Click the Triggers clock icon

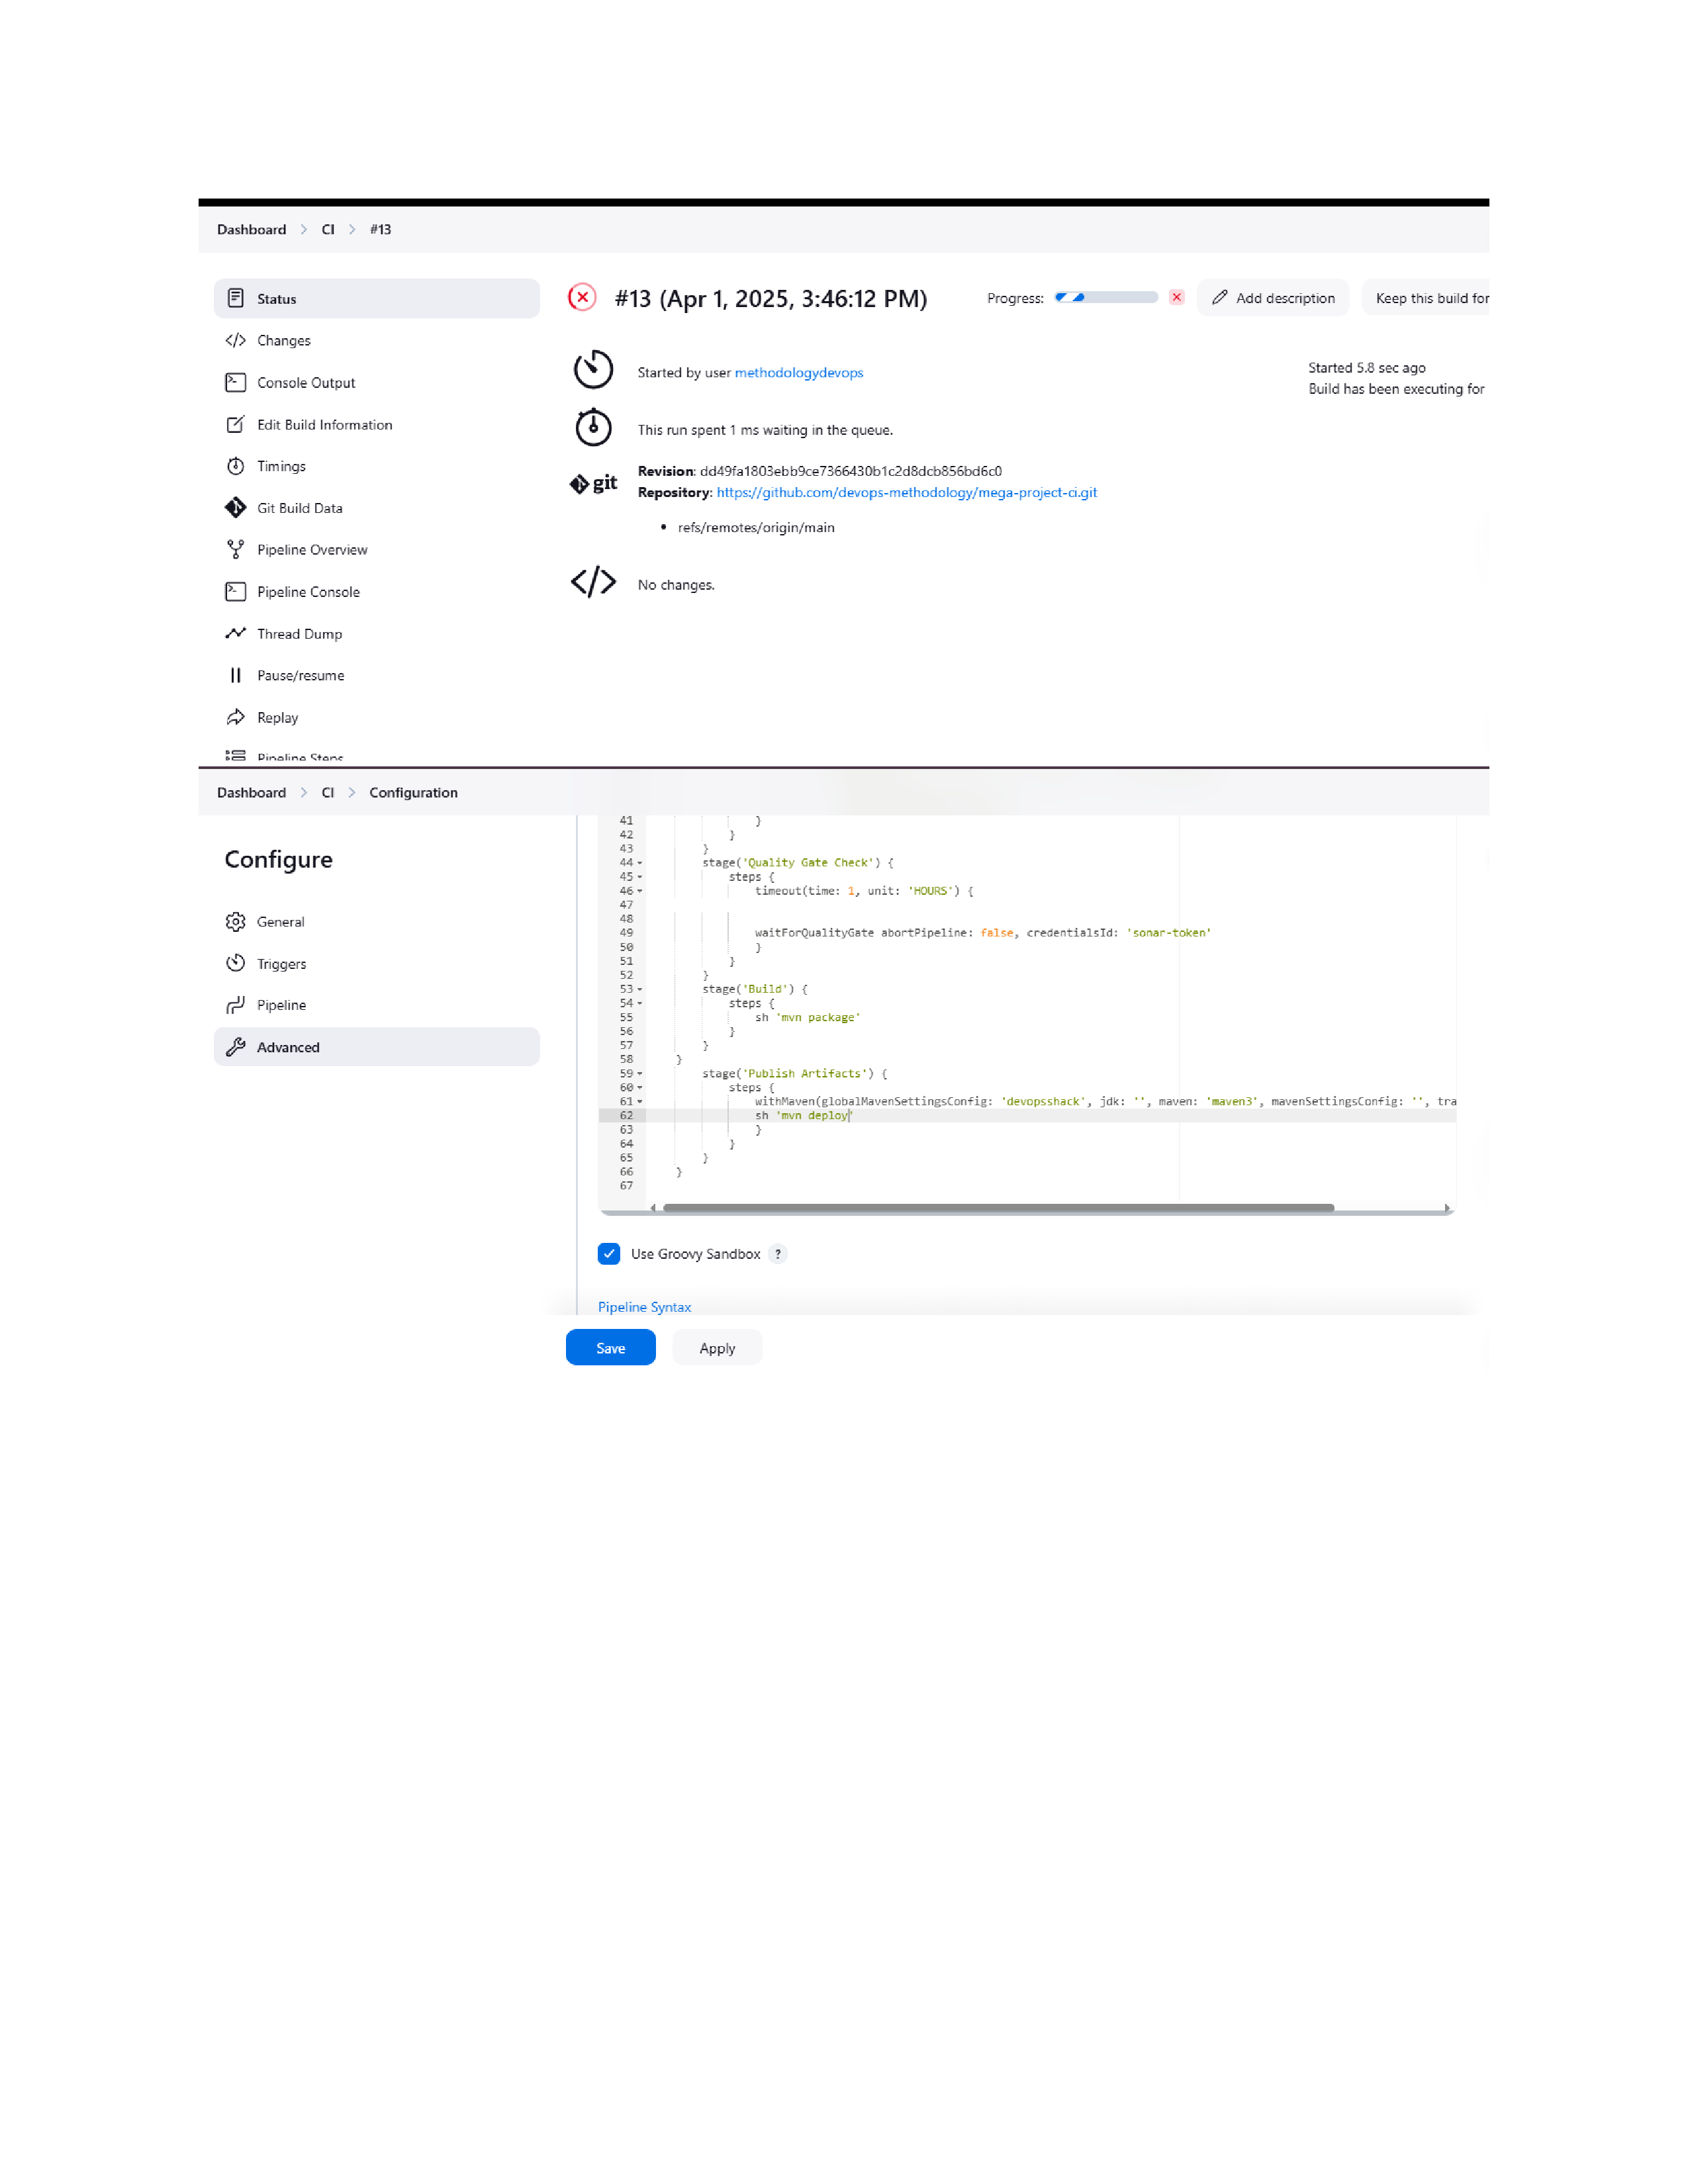(235, 963)
